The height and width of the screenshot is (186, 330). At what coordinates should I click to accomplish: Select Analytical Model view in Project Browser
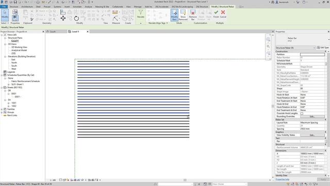click(19, 51)
